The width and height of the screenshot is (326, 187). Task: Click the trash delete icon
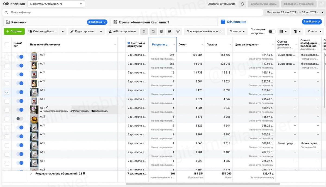[161, 31]
